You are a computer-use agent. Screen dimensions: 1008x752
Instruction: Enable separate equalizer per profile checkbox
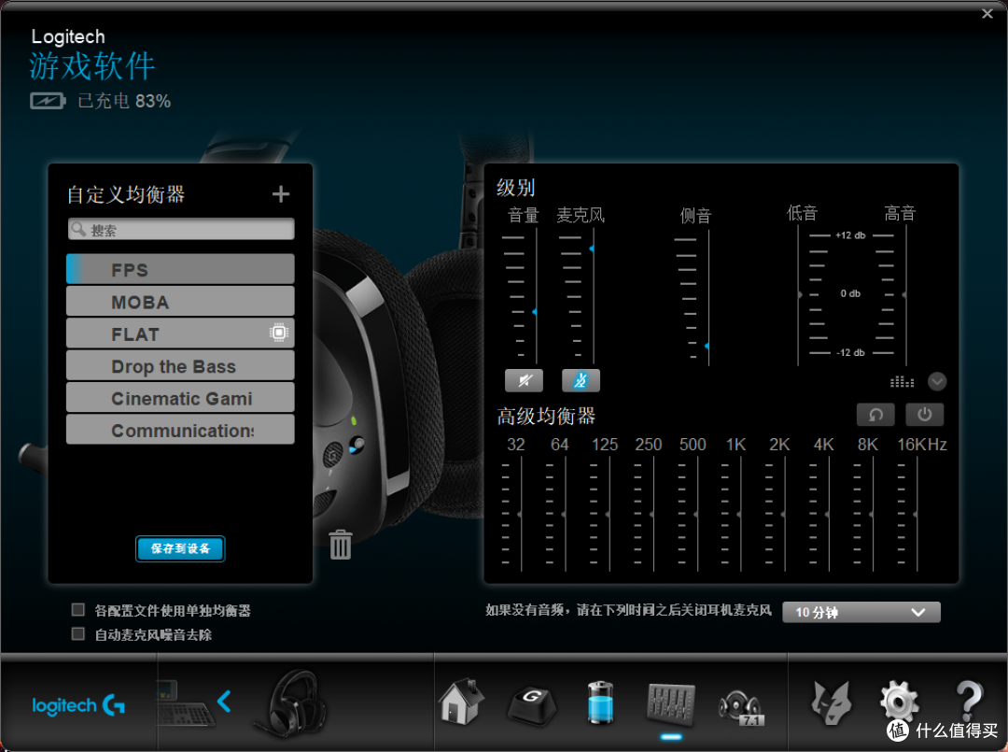[78, 609]
